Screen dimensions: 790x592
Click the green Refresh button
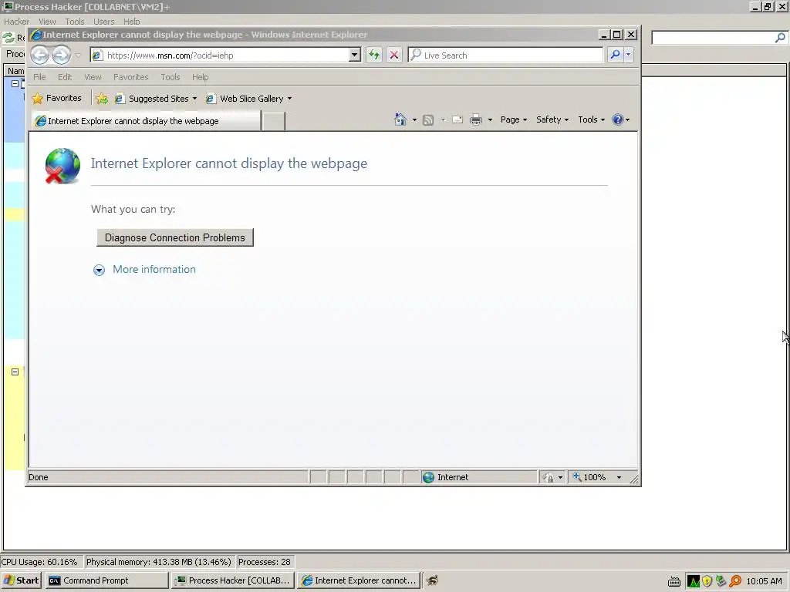click(x=374, y=55)
